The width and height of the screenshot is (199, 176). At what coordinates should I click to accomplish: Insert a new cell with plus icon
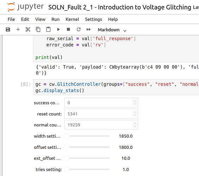pyautogui.click(x=18, y=30)
